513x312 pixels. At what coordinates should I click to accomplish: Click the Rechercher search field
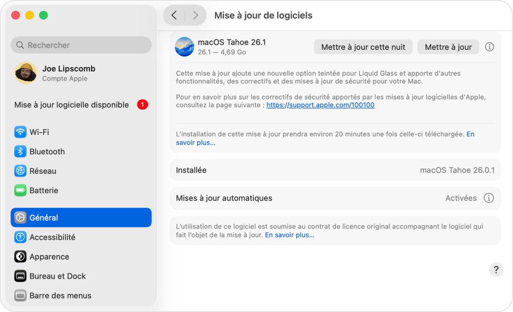point(81,45)
